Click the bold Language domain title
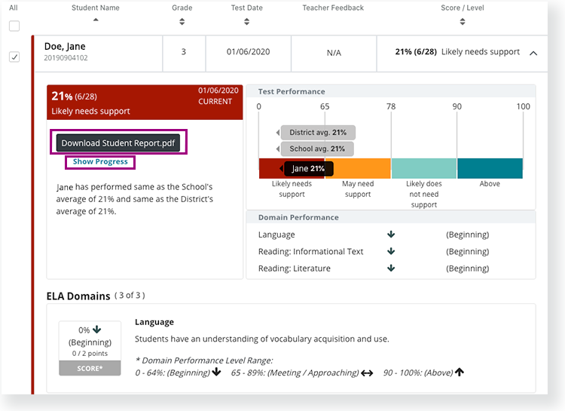This screenshot has height=411, width=565. point(154,322)
